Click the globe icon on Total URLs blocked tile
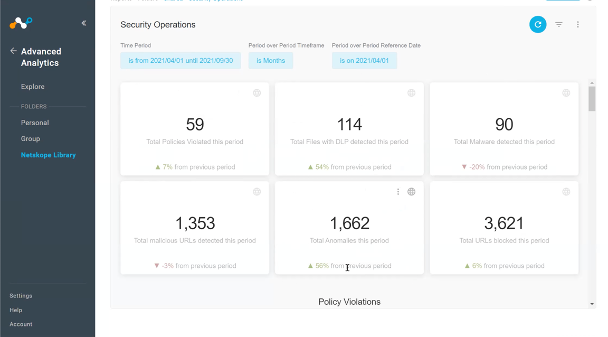The width and height of the screenshot is (608, 337). (566, 192)
